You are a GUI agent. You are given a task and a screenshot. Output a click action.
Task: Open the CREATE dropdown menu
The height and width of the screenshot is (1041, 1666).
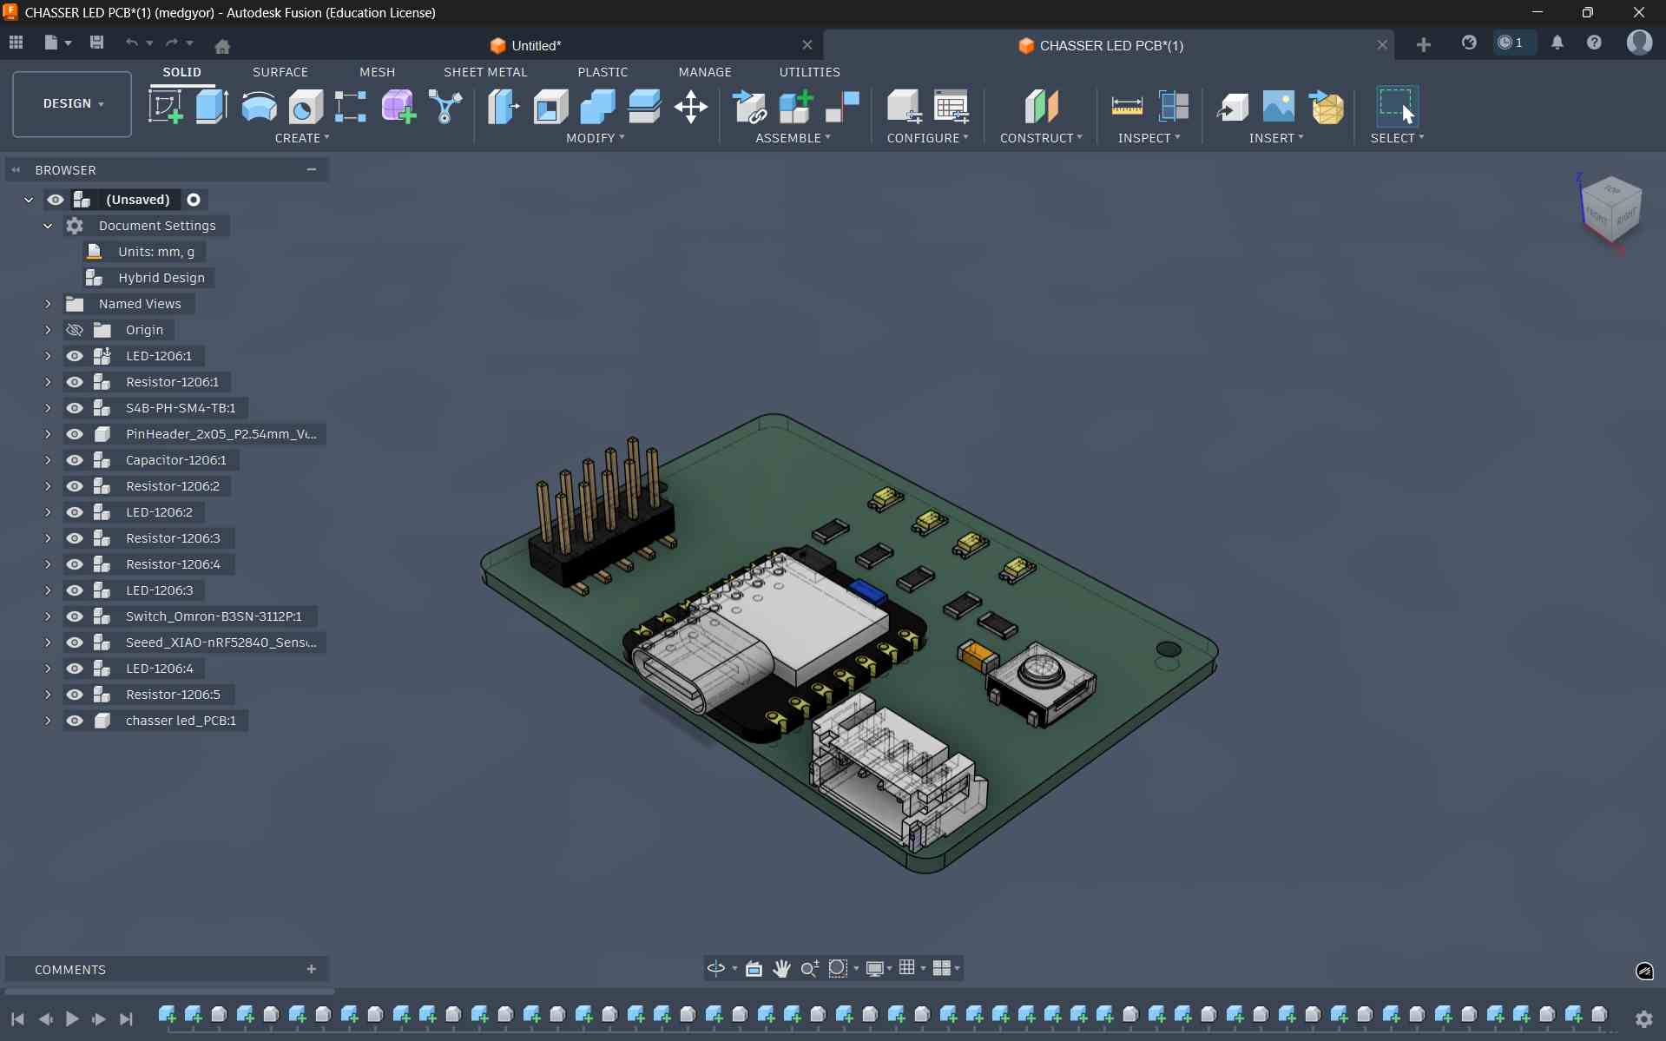pos(302,138)
